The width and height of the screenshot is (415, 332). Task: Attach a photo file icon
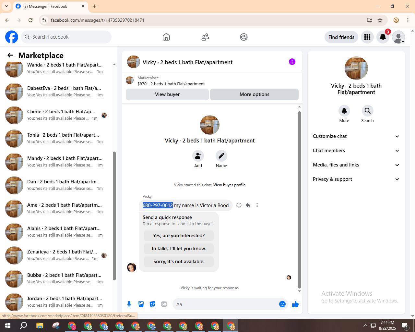[141, 304]
